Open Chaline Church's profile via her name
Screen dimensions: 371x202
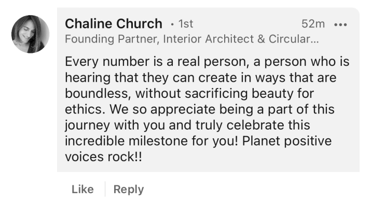114,24
